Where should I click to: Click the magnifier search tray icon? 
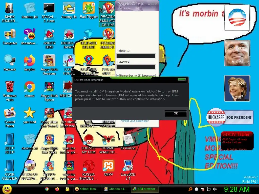click(190, 189)
